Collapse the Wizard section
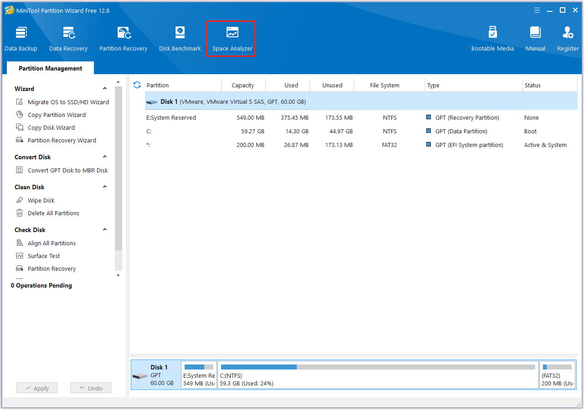This screenshot has height=410, width=584. tap(105, 89)
